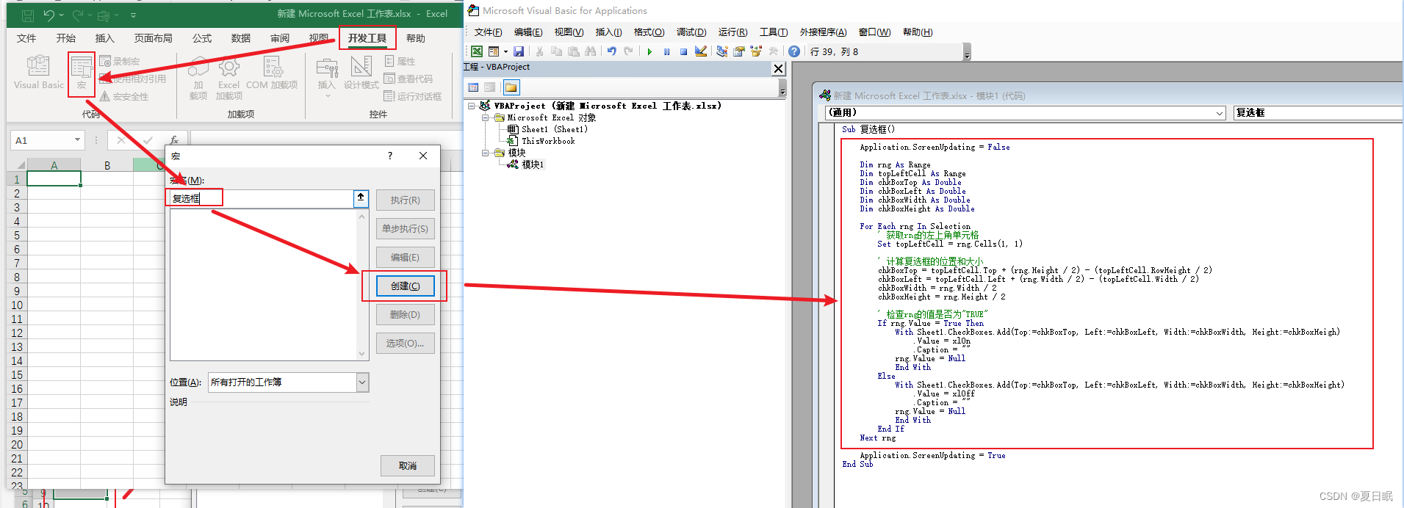This screenshot has width=1404, height=508.
Task: Click the fx insert function button
Action: click(x=174, y=139)
